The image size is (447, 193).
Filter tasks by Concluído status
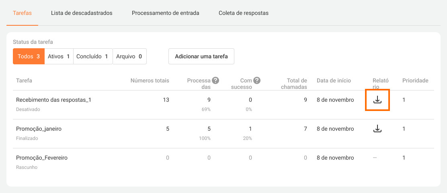pyautogui.click(x=93, y=56)
